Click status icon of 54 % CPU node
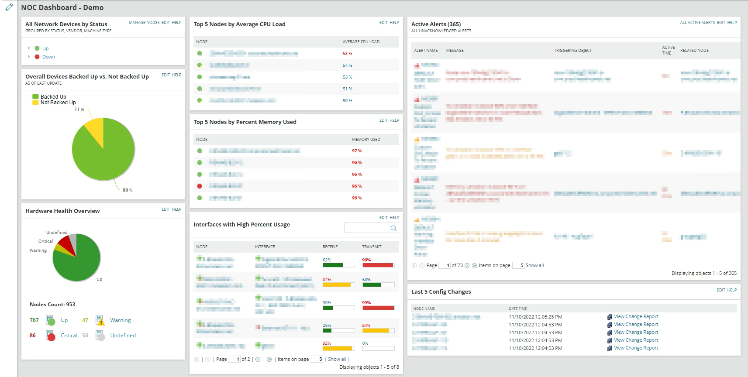Viewport: 748px width, 377px height. (200, 65)
